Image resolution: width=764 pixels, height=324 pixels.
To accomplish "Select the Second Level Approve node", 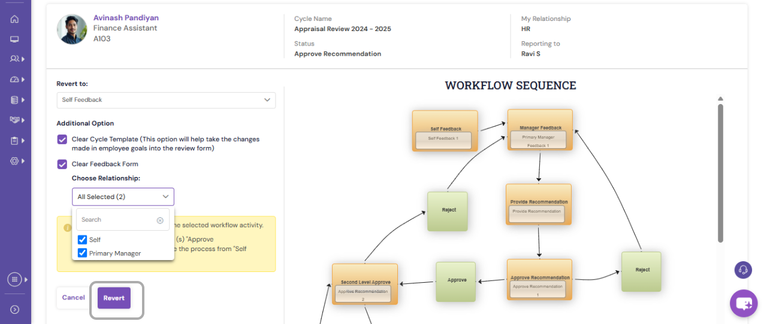I will (365, 284).
